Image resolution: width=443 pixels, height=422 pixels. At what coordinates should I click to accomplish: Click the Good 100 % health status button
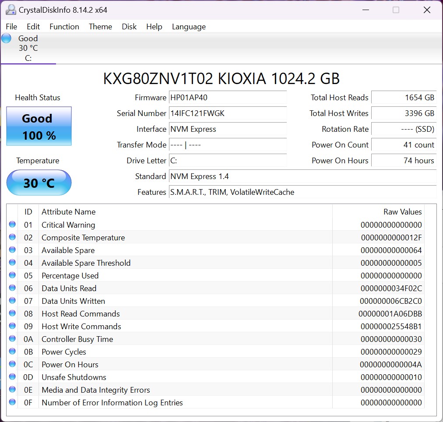[39, 127]
